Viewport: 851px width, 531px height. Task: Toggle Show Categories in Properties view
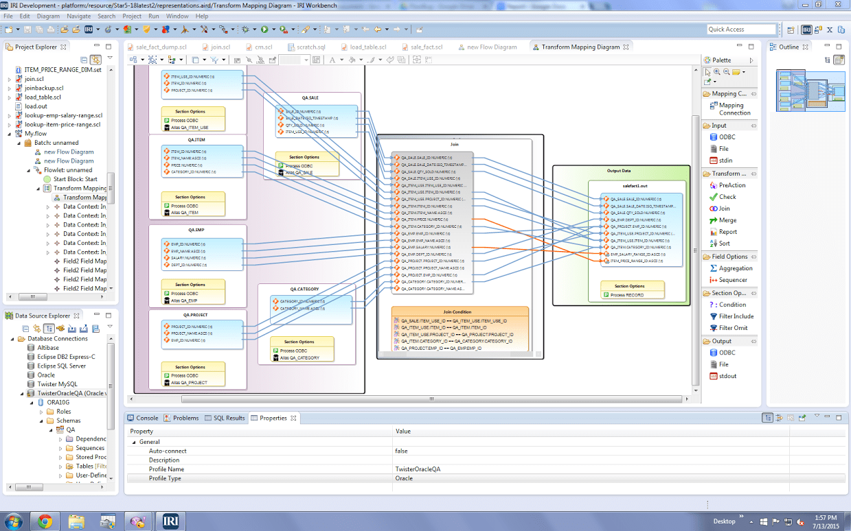pos(767,417)
